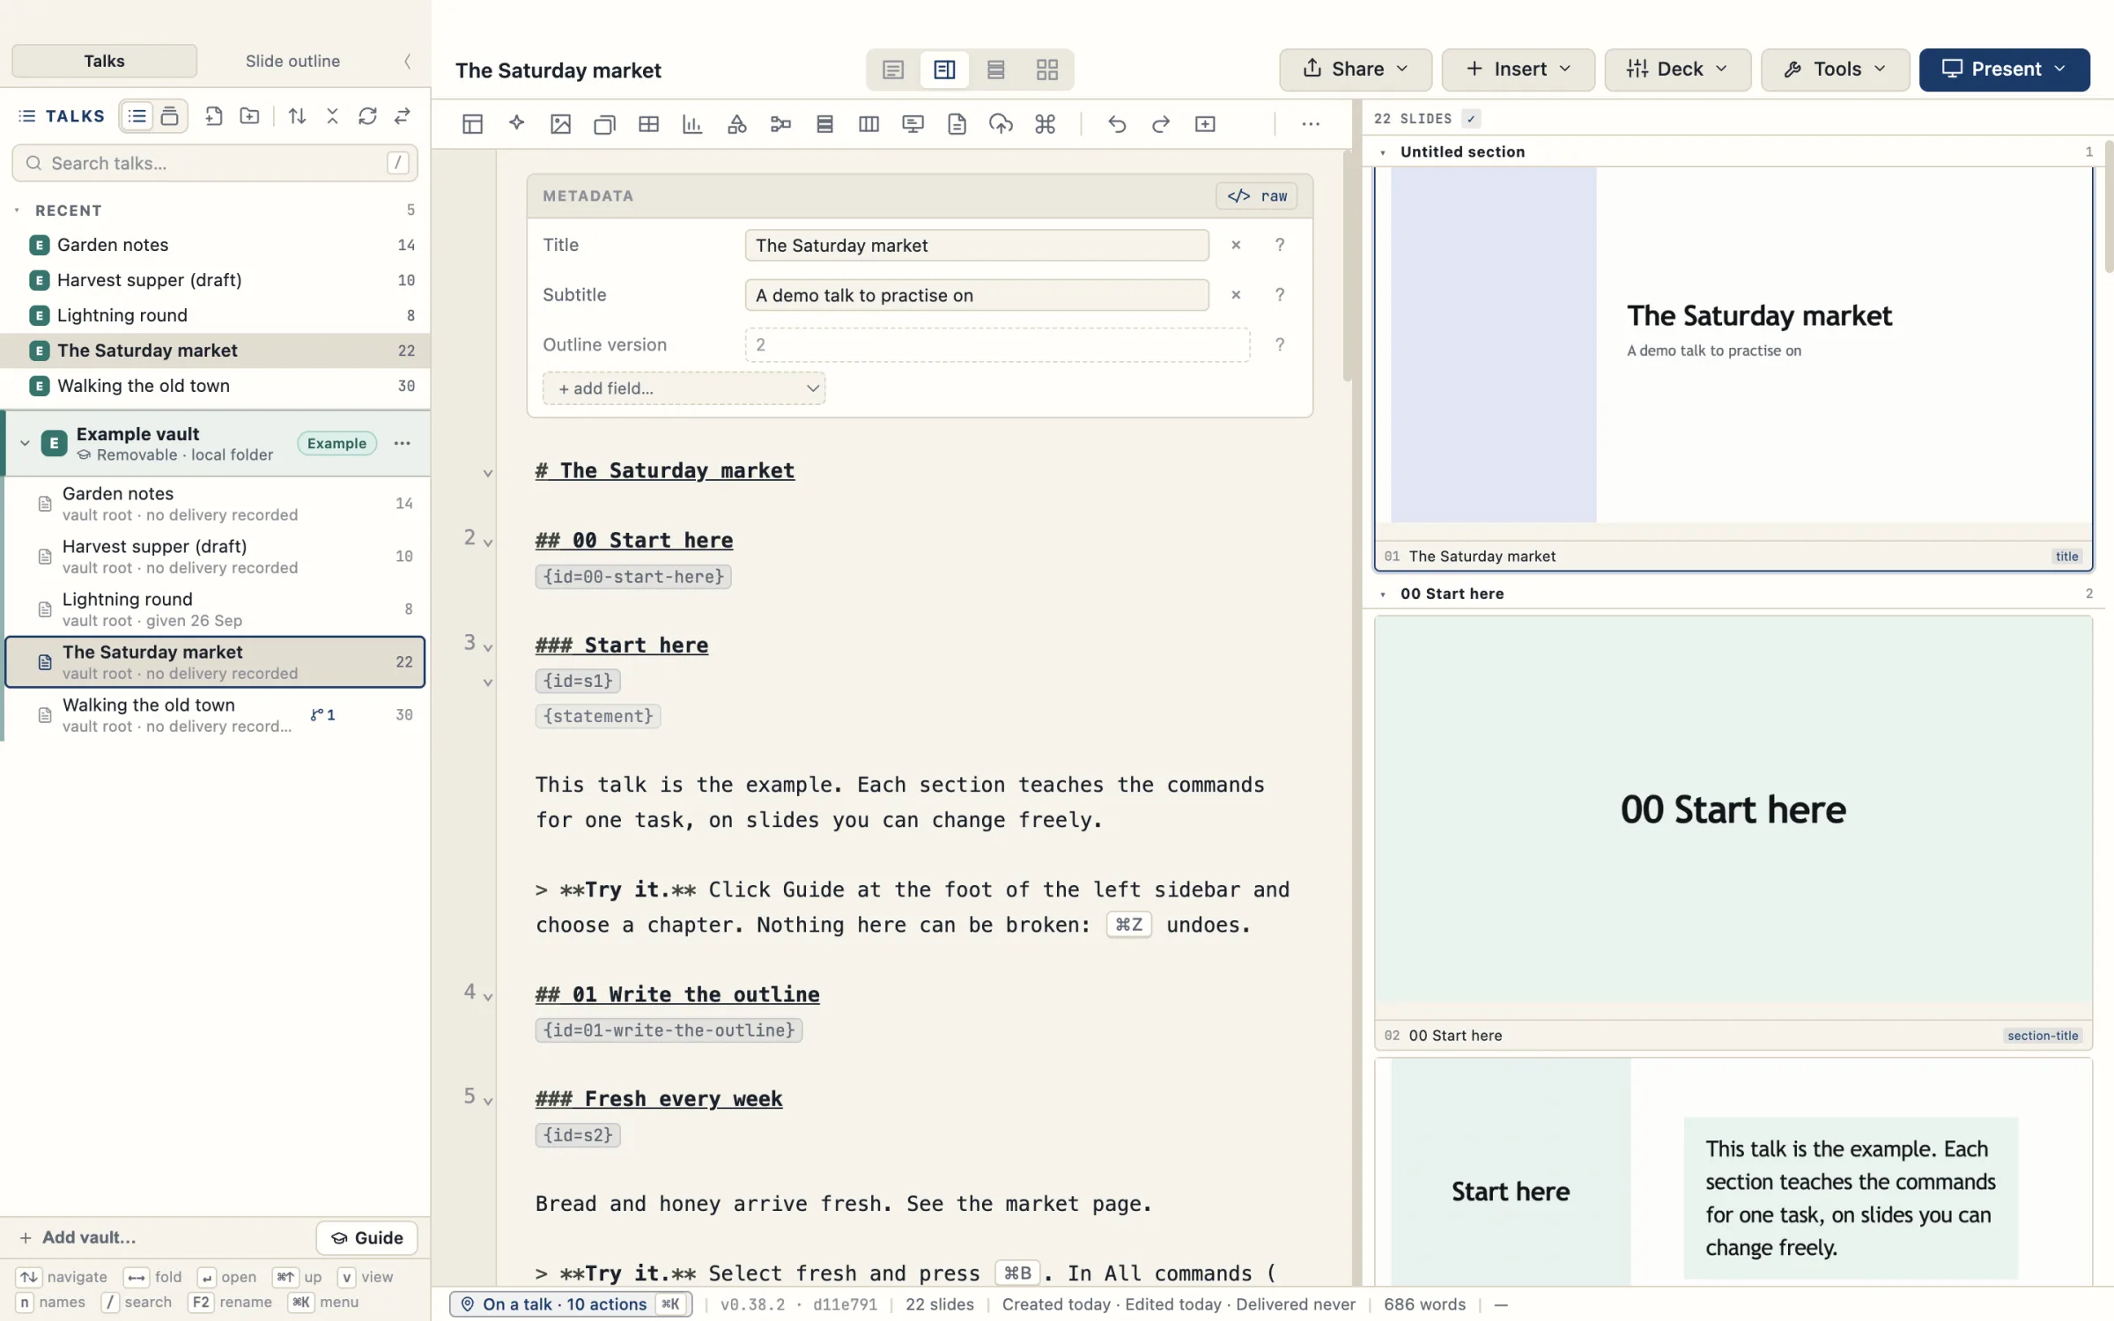Redo with the redo arrow icon
Screen dimensions: 2114x1321
(x=1161, y=124)
